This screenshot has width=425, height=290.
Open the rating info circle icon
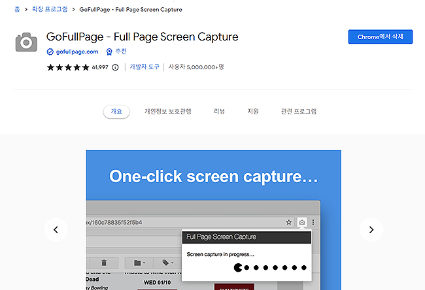click(115, 67)
